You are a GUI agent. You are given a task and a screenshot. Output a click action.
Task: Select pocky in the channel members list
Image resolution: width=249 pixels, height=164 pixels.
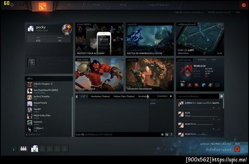tap(153, 103)
